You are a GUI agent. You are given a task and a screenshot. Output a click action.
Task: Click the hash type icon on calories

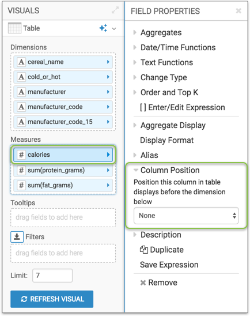(x=21, y=155)
